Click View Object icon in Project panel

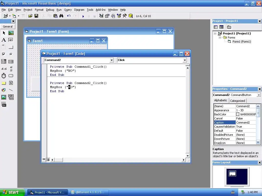click(221, 27)
